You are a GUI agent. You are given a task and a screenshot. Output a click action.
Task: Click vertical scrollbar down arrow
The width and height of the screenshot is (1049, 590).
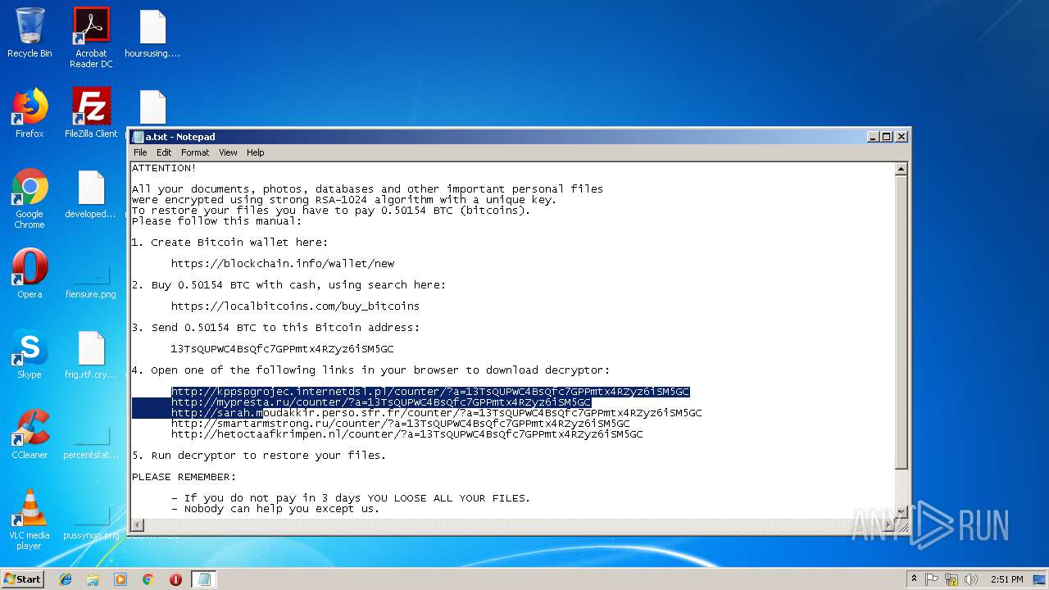click(901, 512)
